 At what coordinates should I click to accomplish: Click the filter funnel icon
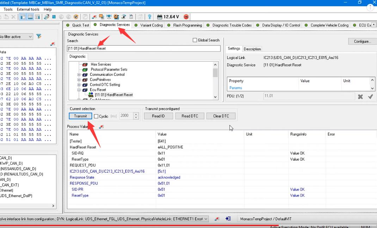coord(39,37)
